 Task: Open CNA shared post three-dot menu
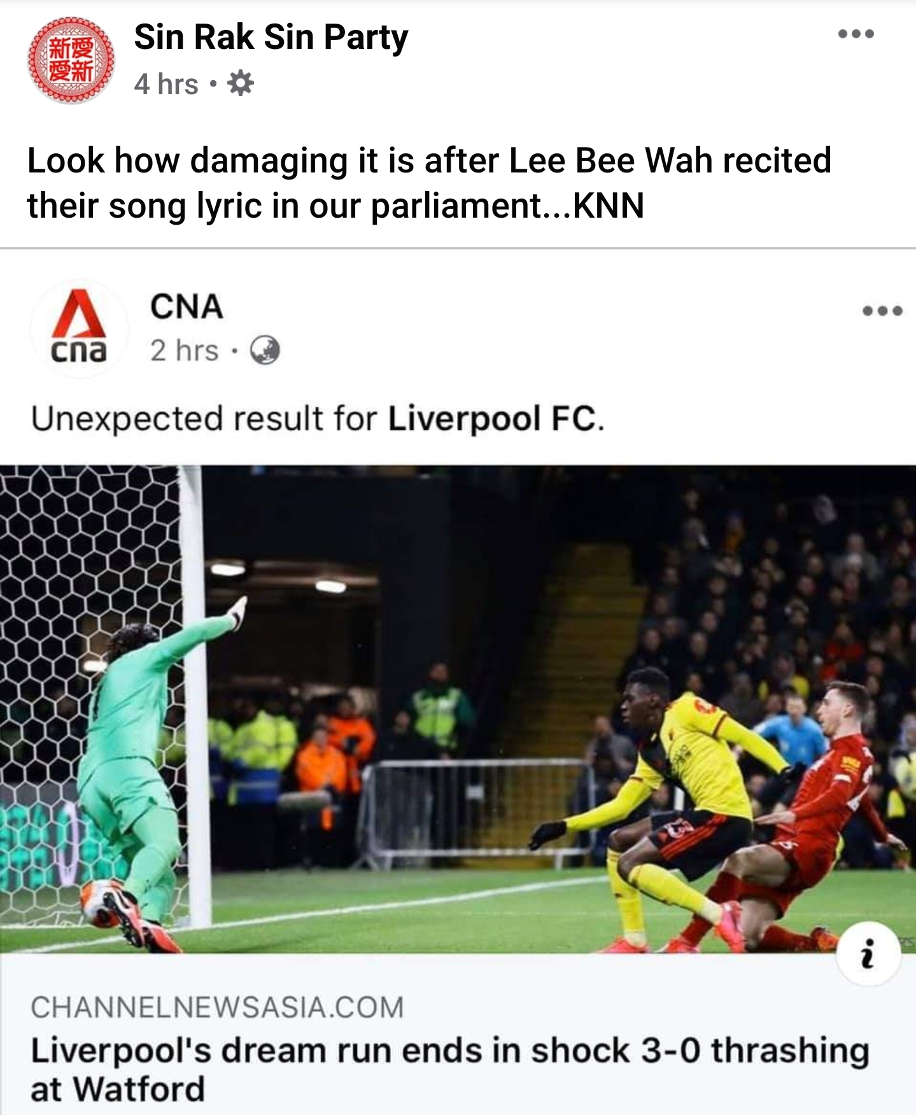coord(882,311)
